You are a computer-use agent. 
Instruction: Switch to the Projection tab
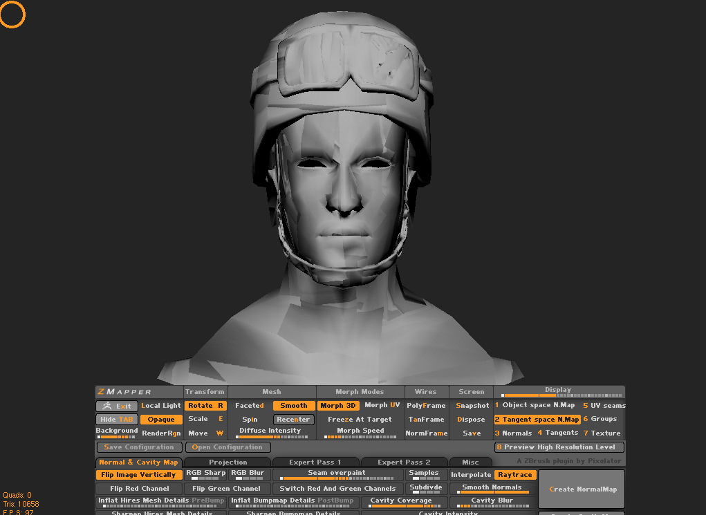pyautogui.click(x=228, y=462)
